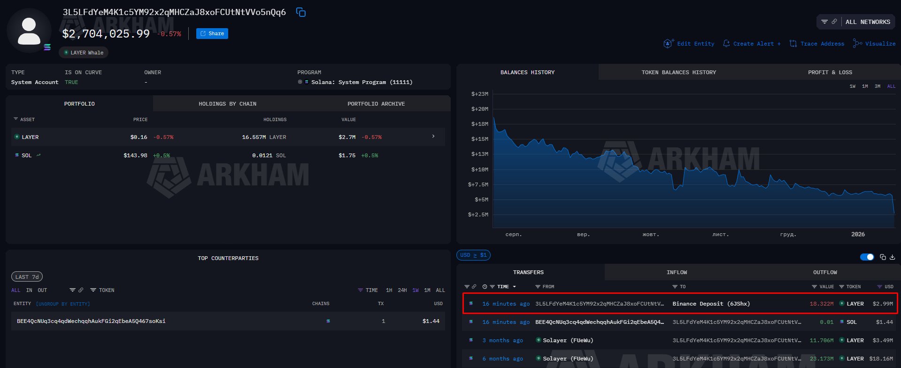This screenshot has width=901, height=368.
Task: Click the blue Share button
Action: point(212,34)
